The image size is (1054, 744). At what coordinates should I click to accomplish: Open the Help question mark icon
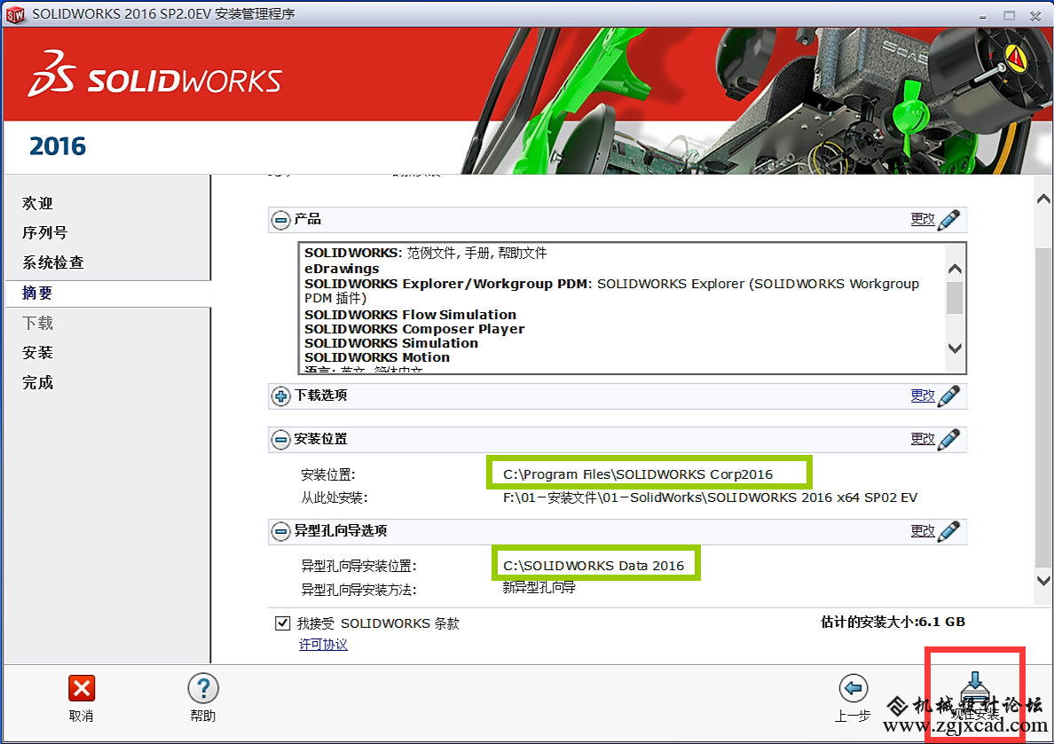tap(203, 688)
